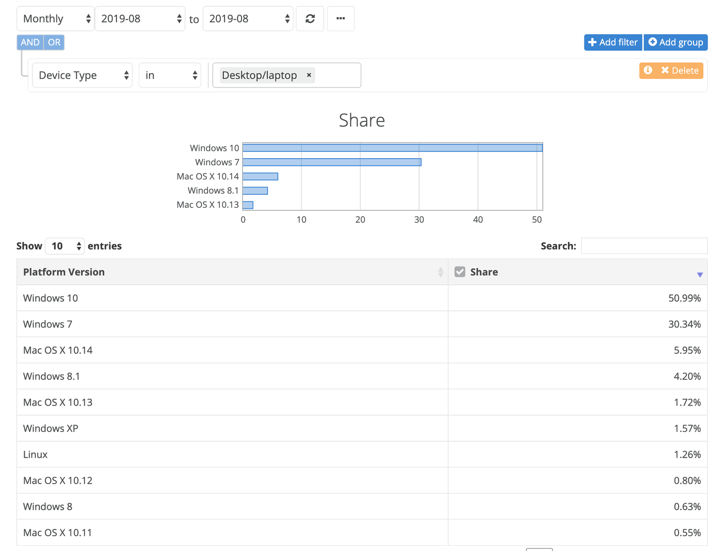This screenshot has width=725, height=551.
Task: Open the Monthly period dropdown
Action: pyautogui.click(x=55, y=18)
